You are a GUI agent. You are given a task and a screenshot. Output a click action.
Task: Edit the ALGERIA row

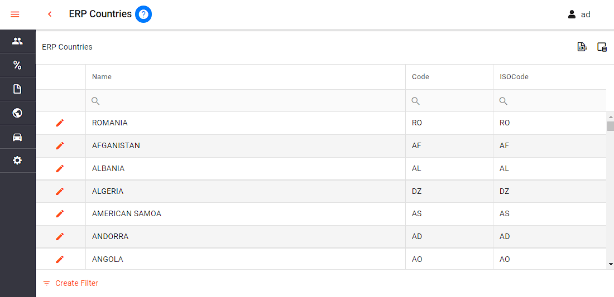click(60, 191)
